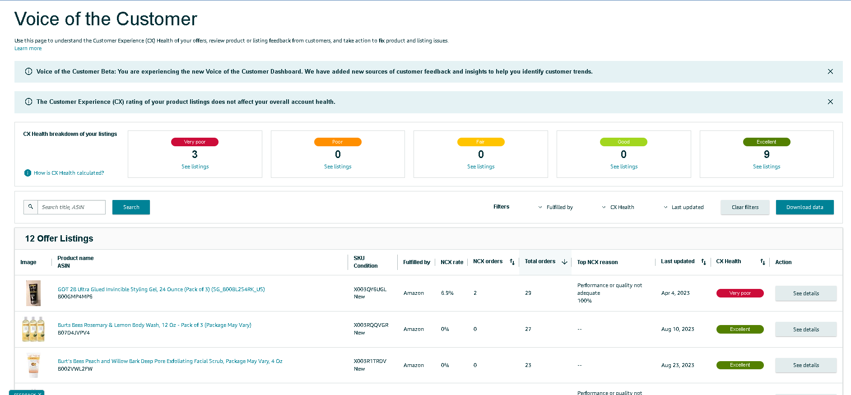Click info icon in Beta notice banner
This screenshot has width=851, height=395.
click(28, 71)
